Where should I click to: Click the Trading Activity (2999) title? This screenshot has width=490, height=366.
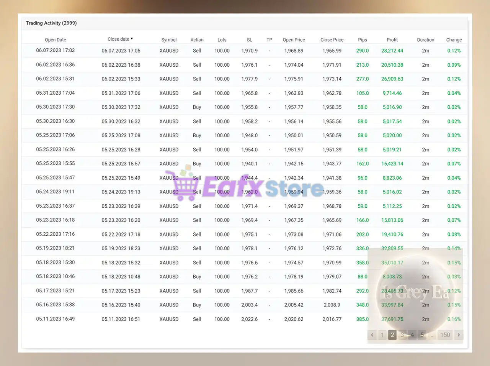(51, 23)
